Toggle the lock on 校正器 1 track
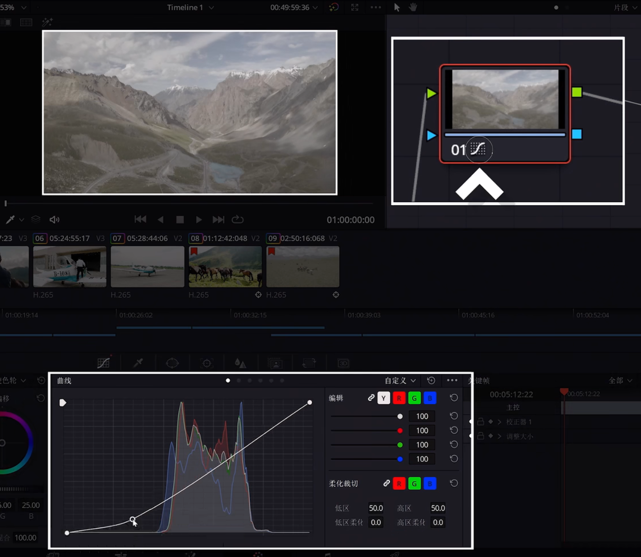 click(481, 422)
